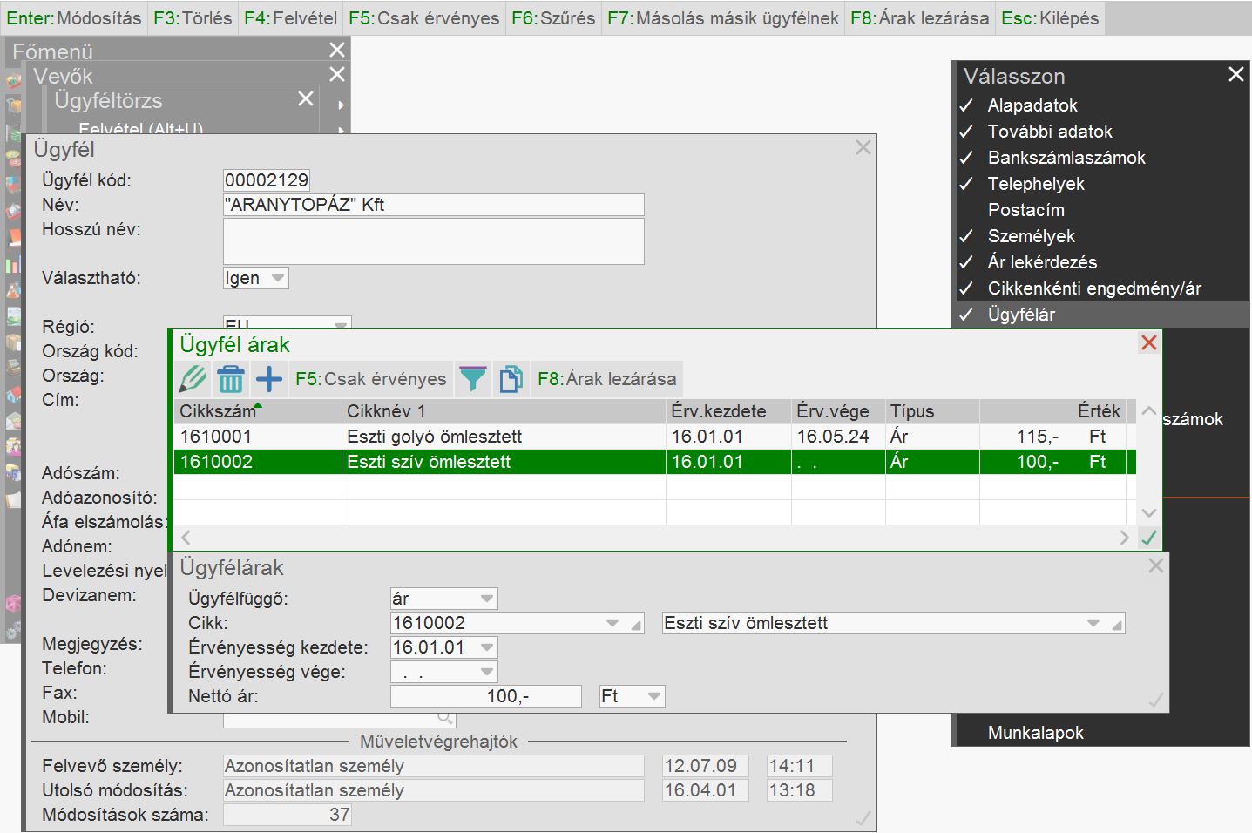
Task: Open the Érvényesség kezdete date dropdown
Action: click(x=487, y=647)
